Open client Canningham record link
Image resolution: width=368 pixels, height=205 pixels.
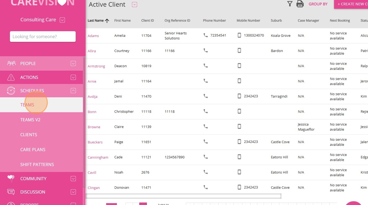[98, 158]
